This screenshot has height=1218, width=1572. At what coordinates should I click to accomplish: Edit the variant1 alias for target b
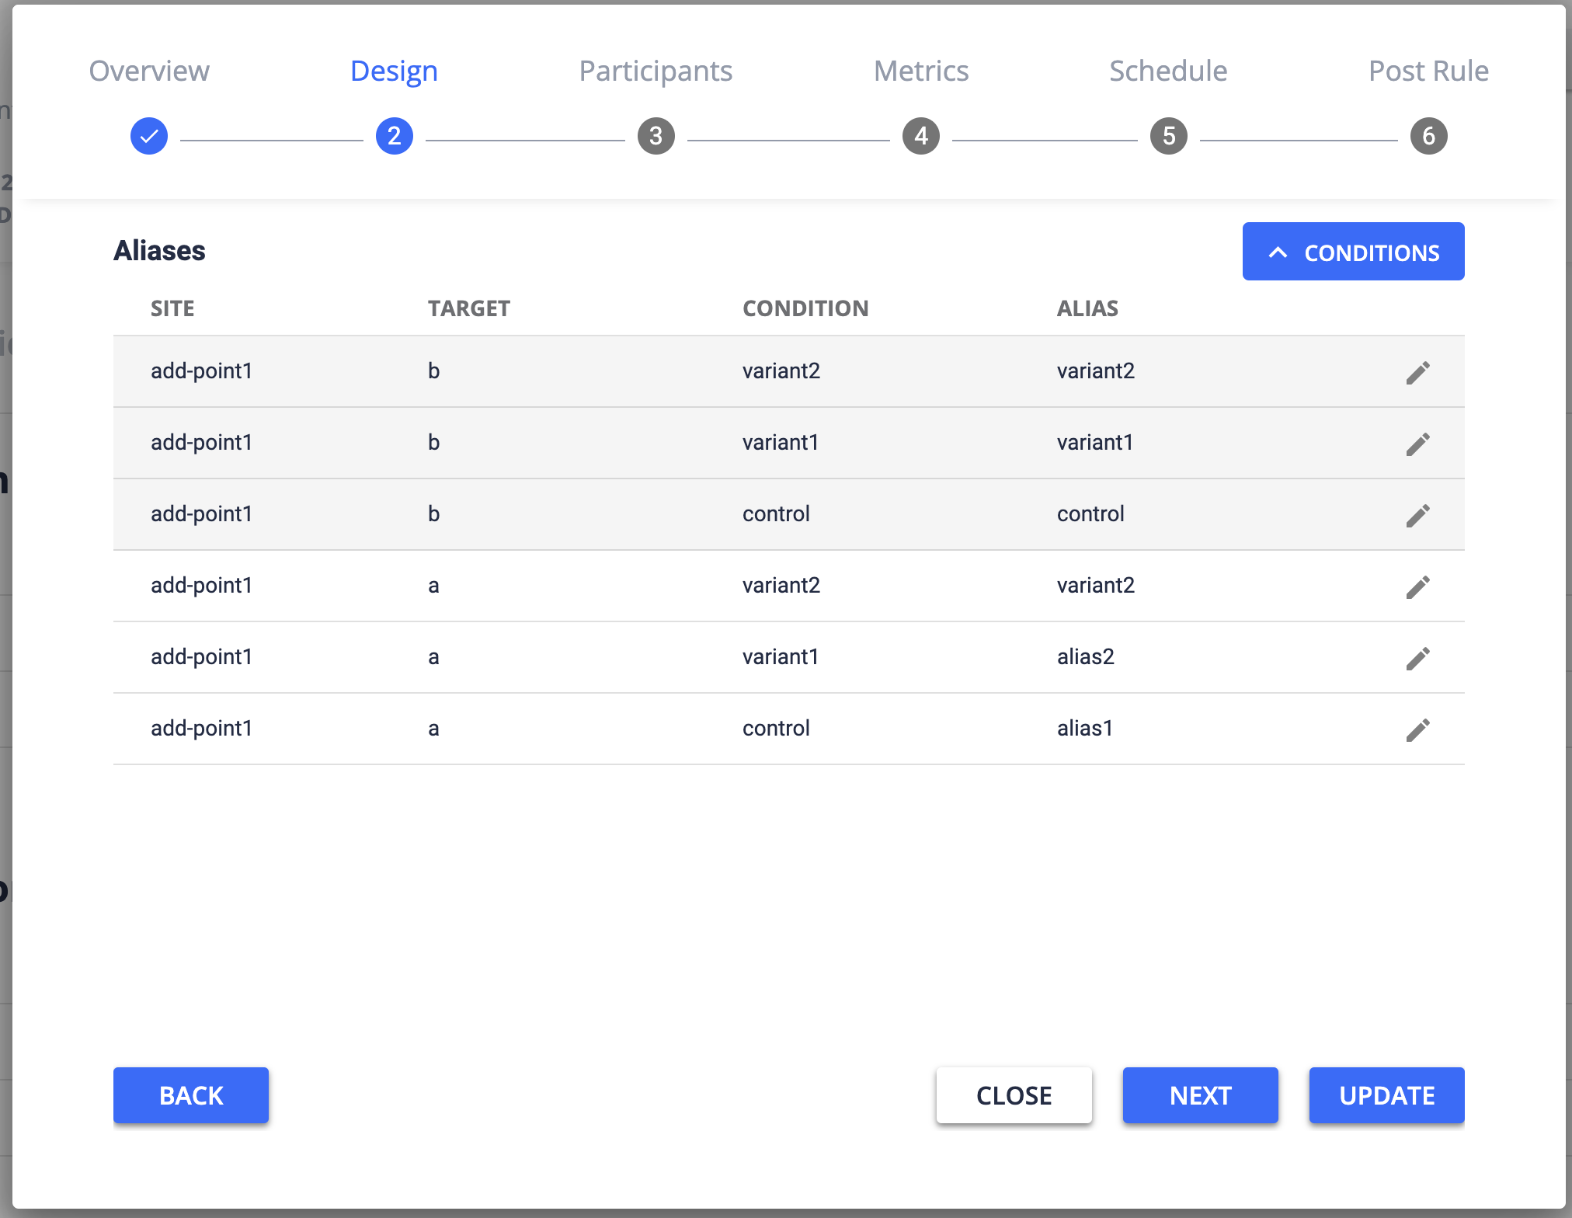[x=1418, y=443]
